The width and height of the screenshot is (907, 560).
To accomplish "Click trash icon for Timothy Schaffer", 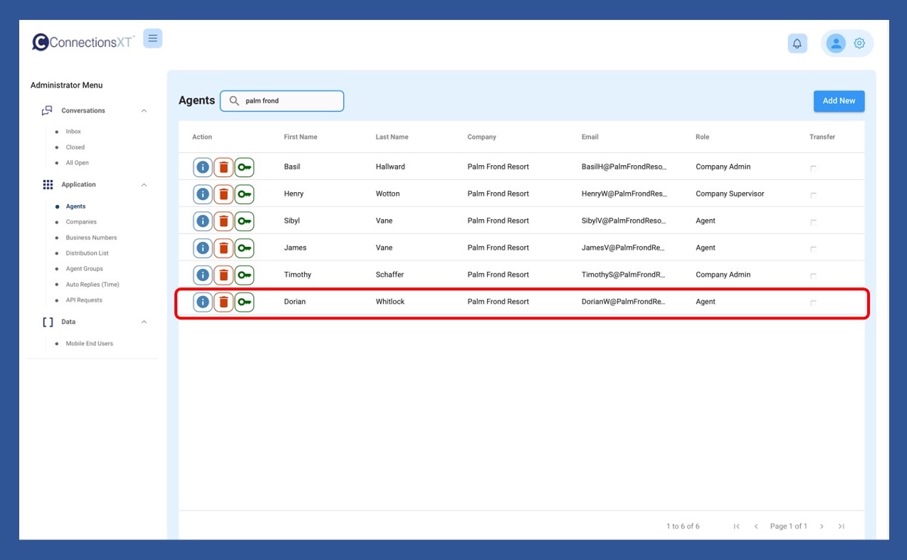I will [224, 275].
